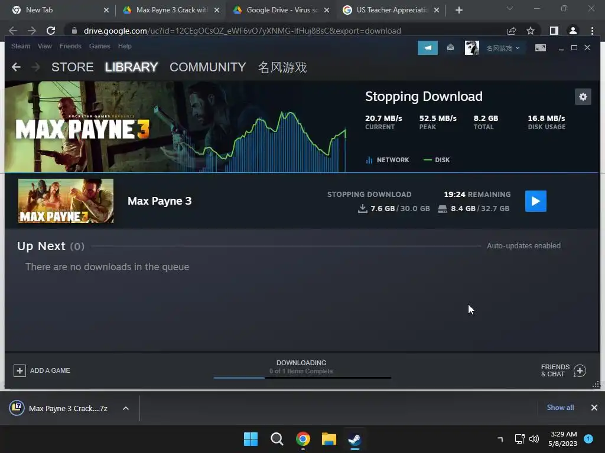The width and height of the screenshot is (605, 453).
Task: Click Steam's forward navigation arrow
Action: [x=35, y=67]
